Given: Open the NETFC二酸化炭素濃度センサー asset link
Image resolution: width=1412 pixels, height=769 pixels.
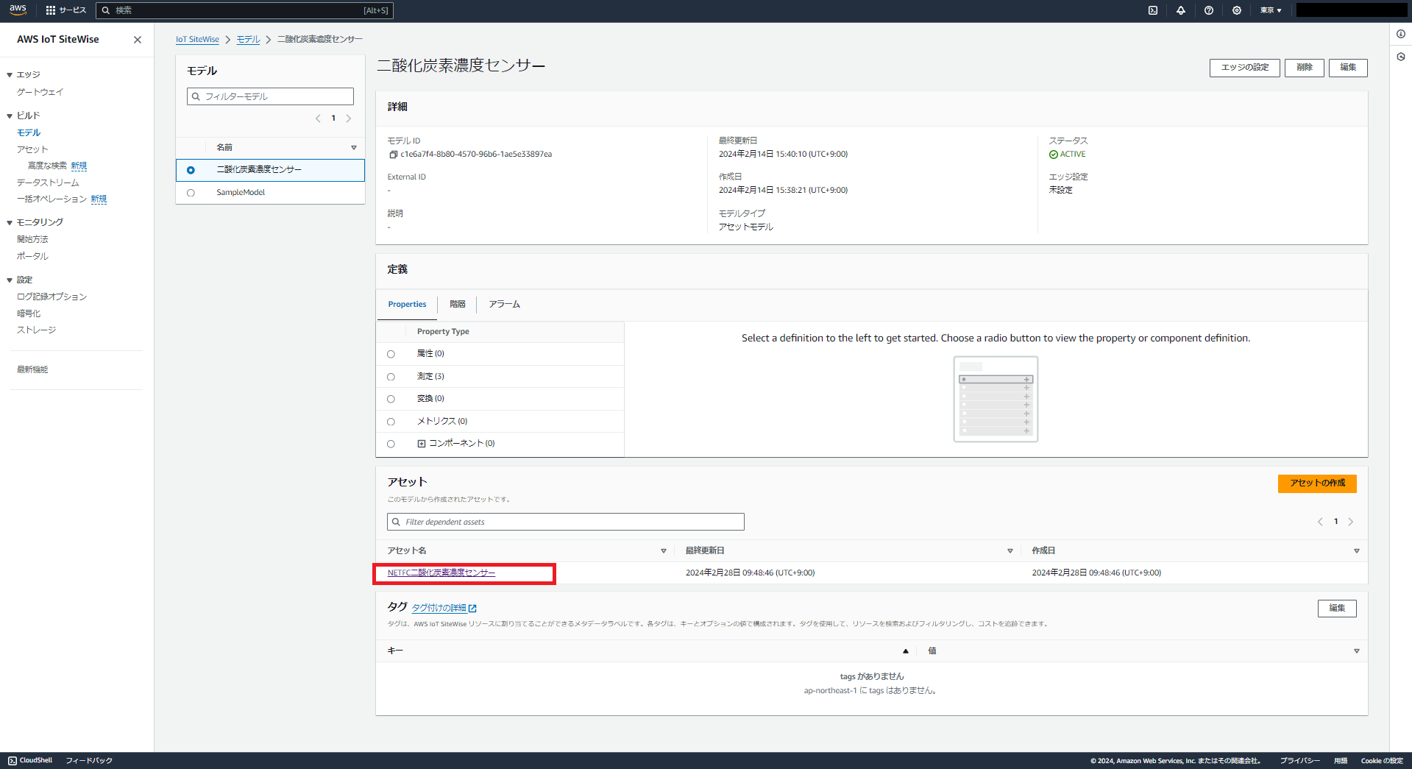Looking at the screenshot, I should click(441, 573).
